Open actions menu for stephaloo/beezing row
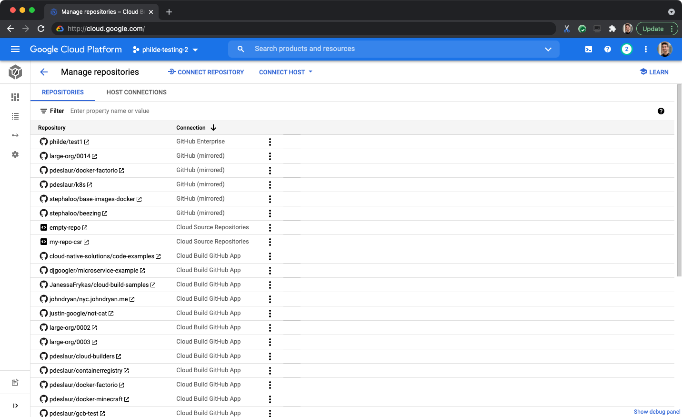The width and height of the screenshot is (682, 417). coord(270,214)
